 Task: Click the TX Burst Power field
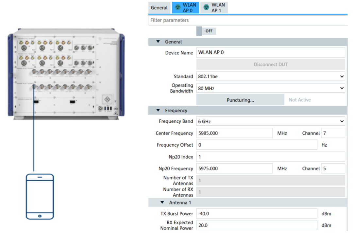point(257,214)
